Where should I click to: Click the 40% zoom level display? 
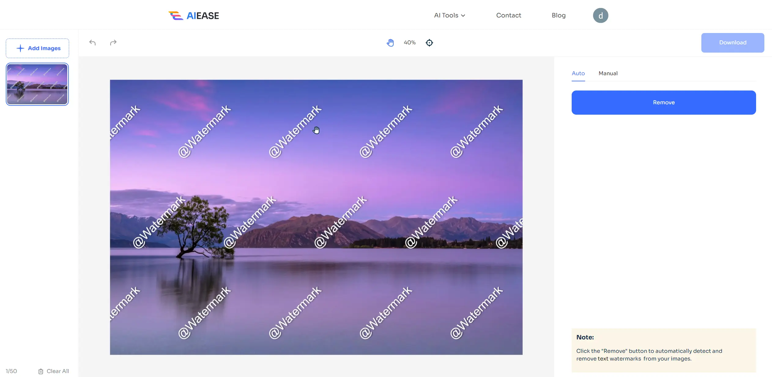pos(410,42)
